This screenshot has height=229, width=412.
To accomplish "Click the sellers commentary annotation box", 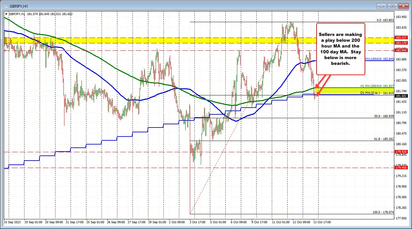I will point(340,49).
